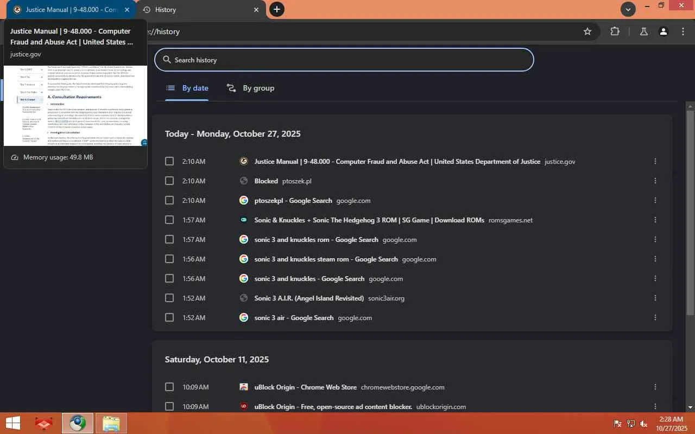The image size is (695, 434).
Task: Open actions menu for Blocked ptoszek.pl entry
Action: [x=655, y=181]
